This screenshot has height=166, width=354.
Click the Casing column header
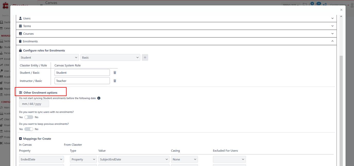point(175,151)
